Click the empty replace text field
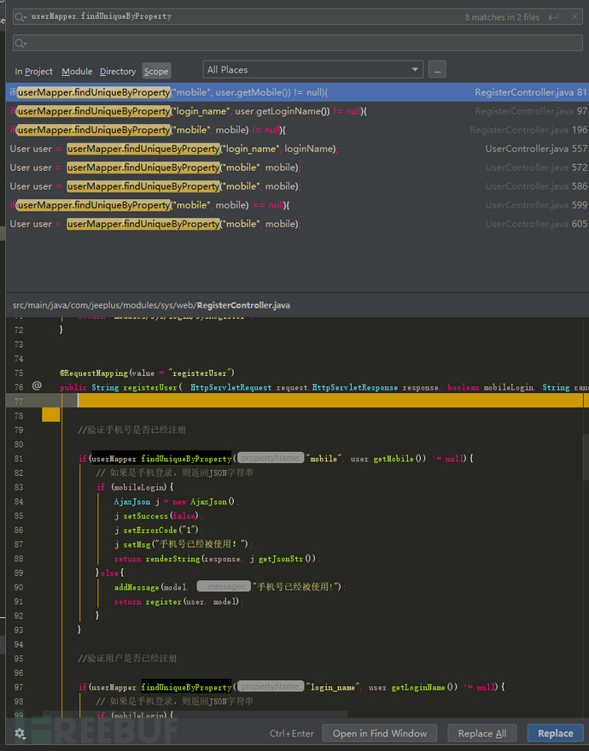 (299, 43)
